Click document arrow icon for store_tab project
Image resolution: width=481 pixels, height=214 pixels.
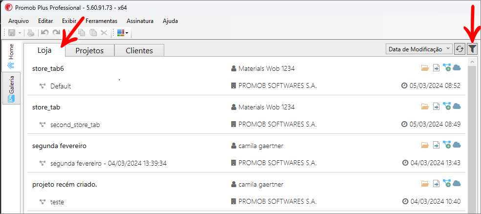(436, 107)
